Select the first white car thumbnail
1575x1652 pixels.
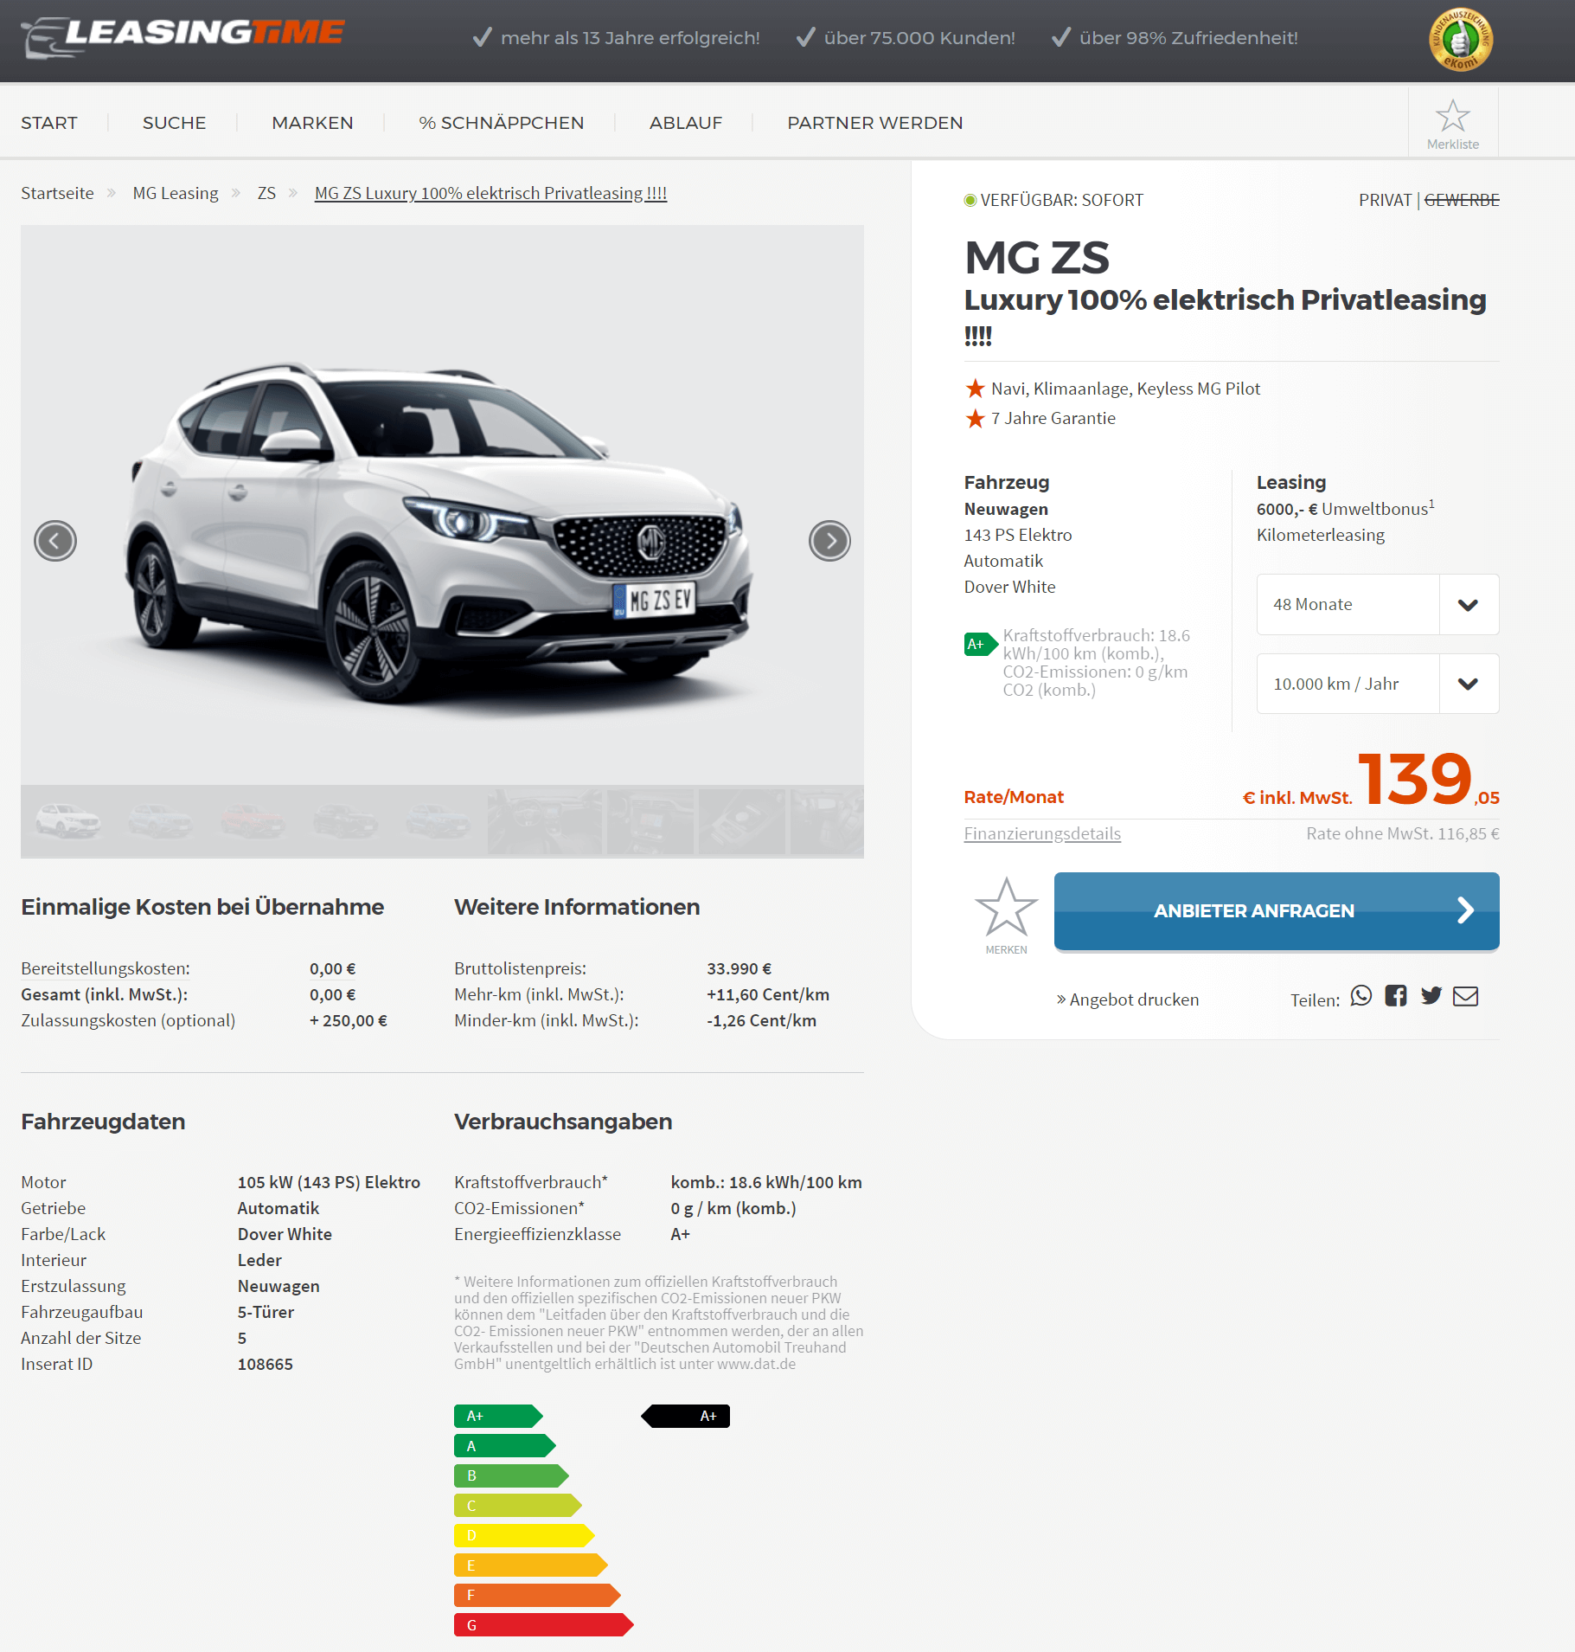click(68, 820)
